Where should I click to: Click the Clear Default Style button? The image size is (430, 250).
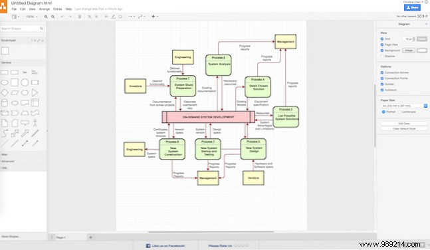pyautogui.click(x=404, y=129)
